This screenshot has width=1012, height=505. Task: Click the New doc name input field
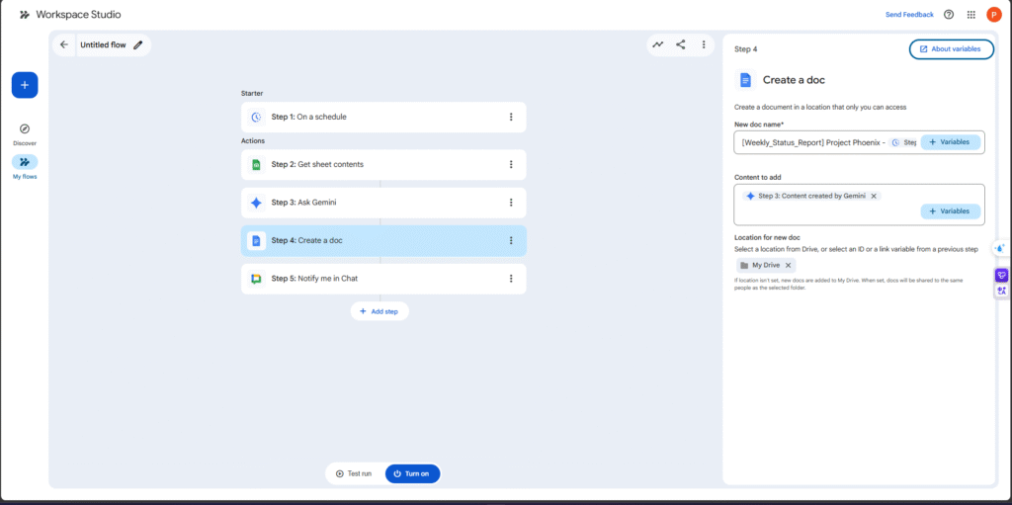click(x=810, y=142)
